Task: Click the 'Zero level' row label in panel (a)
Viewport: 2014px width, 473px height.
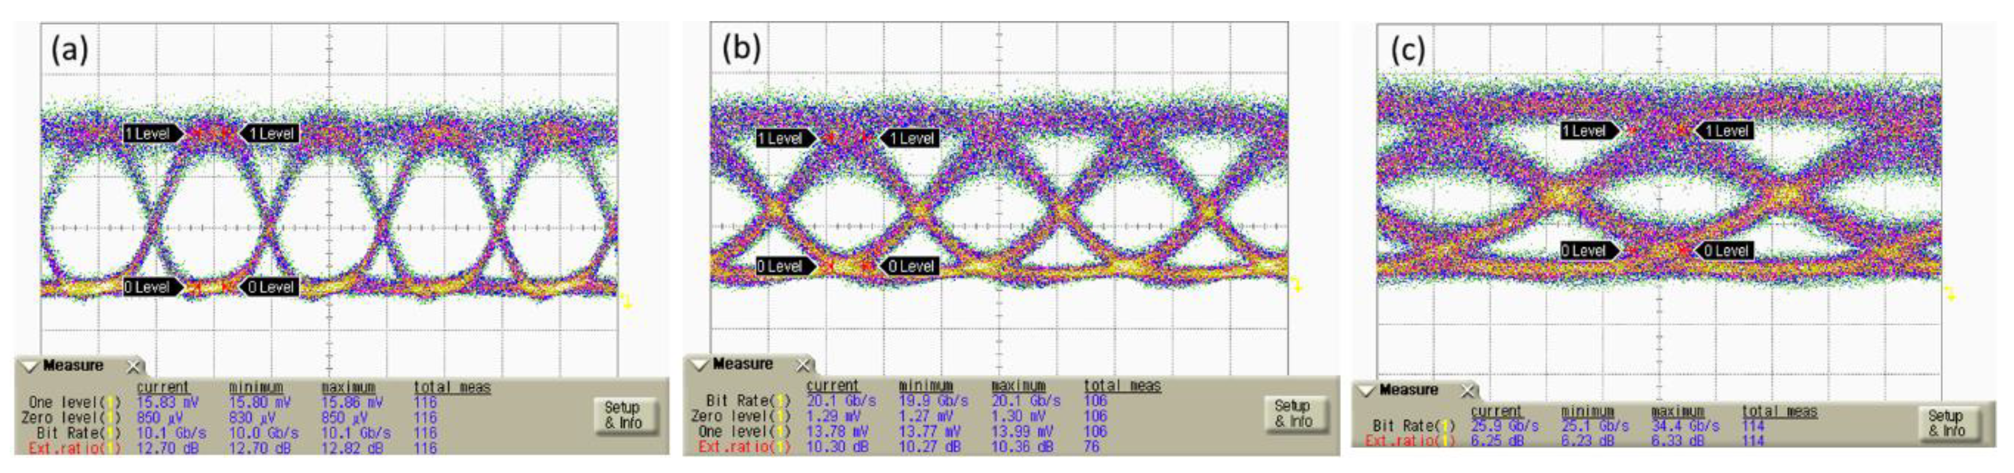Action: tap(70, 417)
